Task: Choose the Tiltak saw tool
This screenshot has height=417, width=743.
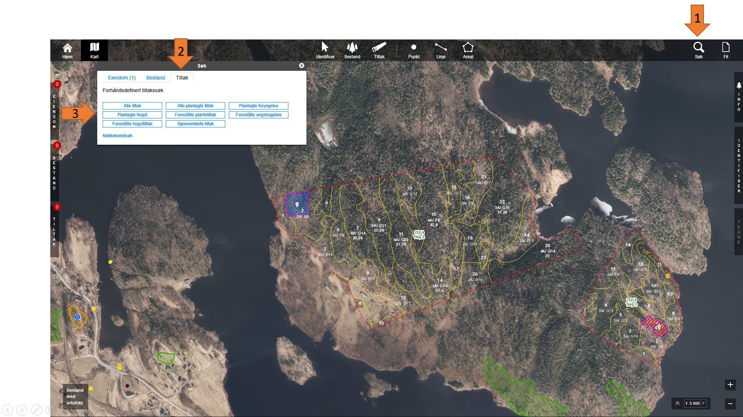Action: pyautogui.click(x=379, y=50)
